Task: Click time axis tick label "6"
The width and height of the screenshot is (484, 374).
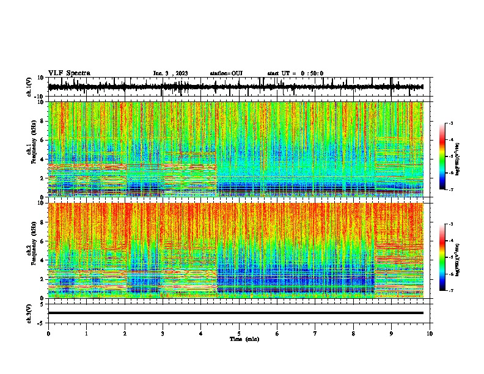Action: coord(277,334)
